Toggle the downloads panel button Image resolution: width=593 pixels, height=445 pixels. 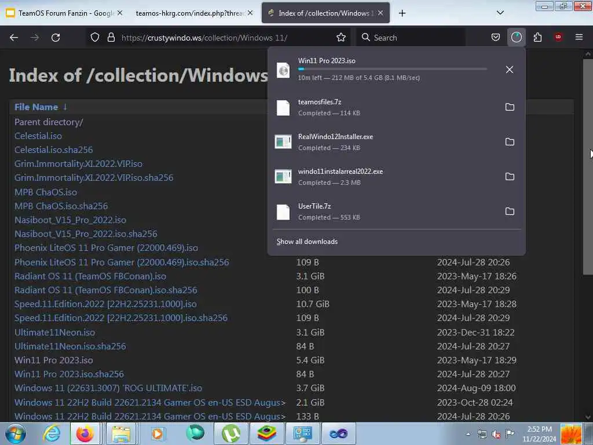click(516, 38)
